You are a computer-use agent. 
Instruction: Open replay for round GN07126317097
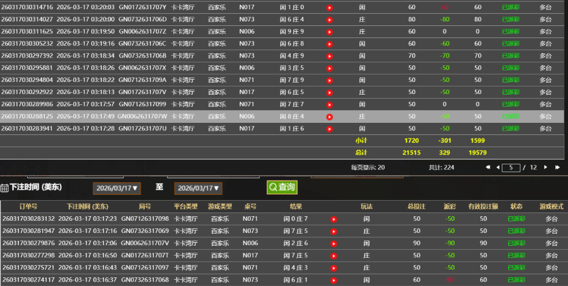pos(334,268)
